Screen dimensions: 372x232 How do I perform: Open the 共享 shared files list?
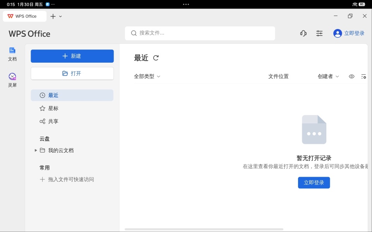click(53, 121)
